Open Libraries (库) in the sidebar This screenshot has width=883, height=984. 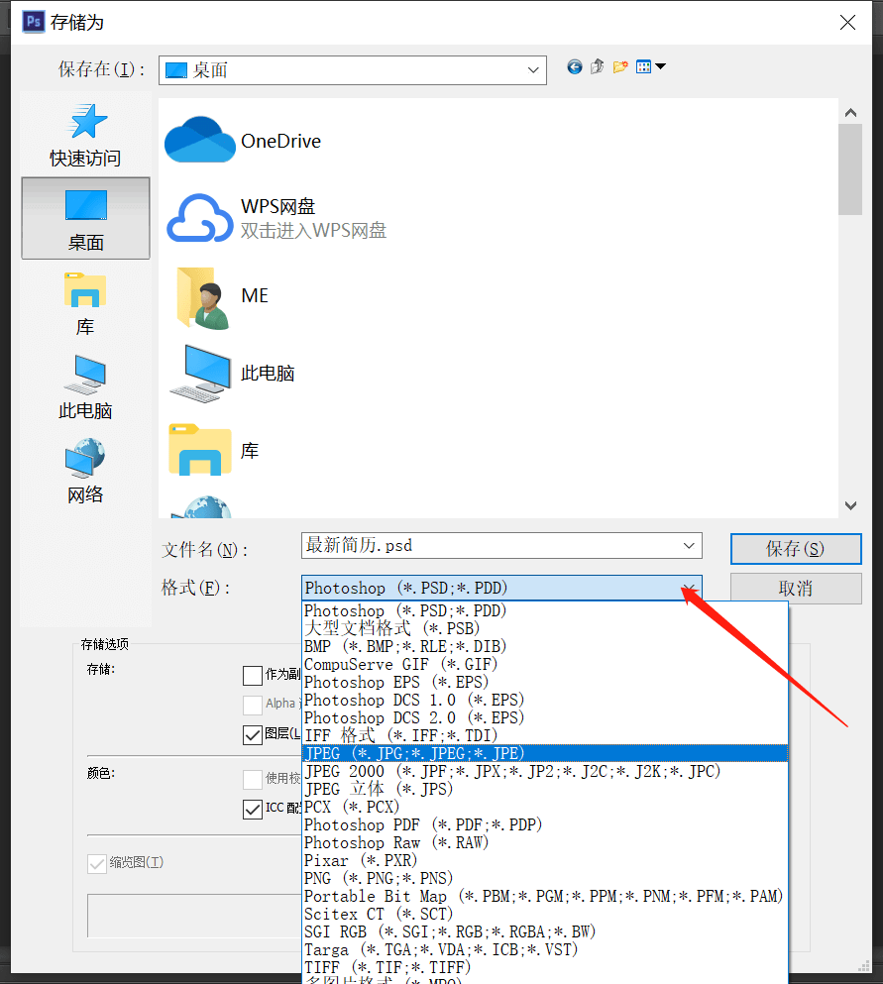pos(85,304)
